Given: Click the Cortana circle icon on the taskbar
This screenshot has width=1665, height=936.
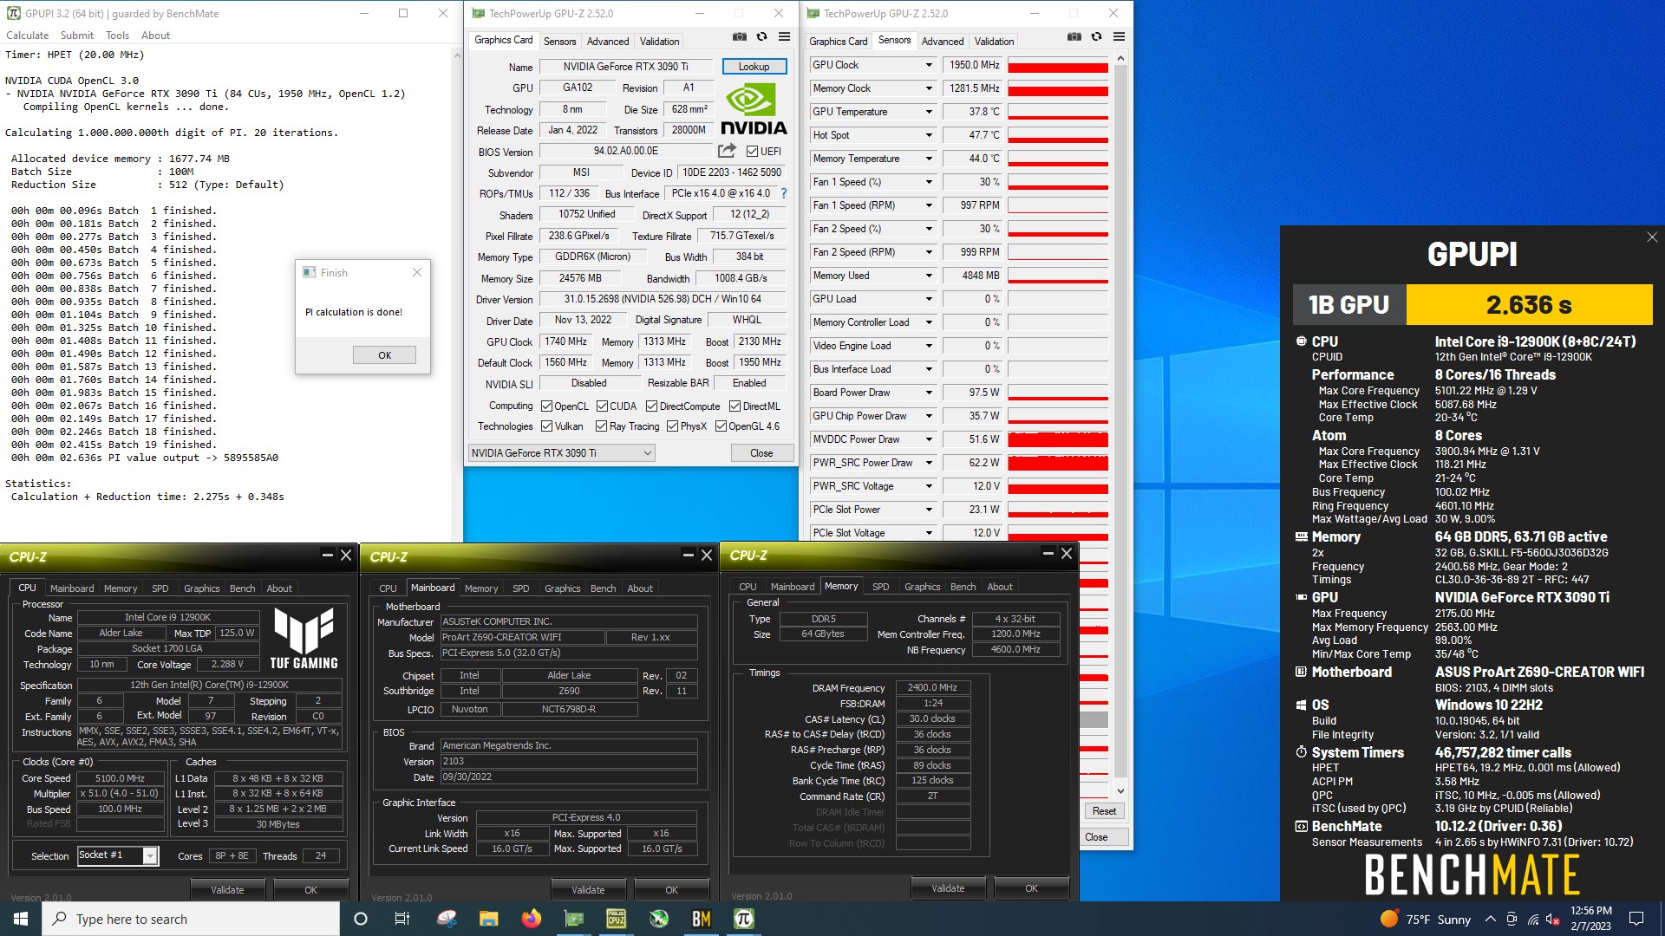Looking at the screenshot, I should coord(361,919).
